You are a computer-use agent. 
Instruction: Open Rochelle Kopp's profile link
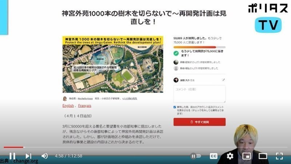(x=85, y=98)
